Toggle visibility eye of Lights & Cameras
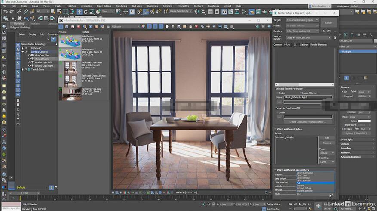Image resolution: width=377 pixels, height=211 pixels. (x=26, y=52)
